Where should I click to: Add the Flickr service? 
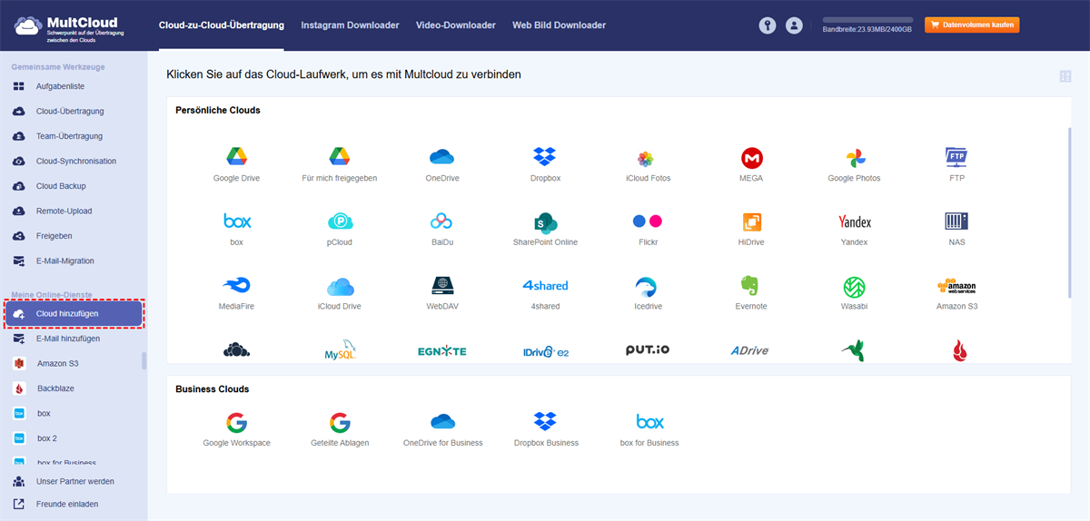tap(648, 221)
